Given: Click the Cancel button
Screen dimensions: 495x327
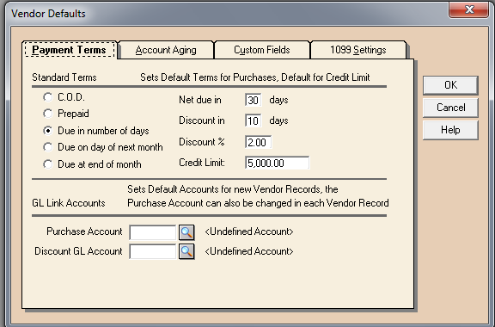Looking at the screenshot, I should 450,108.
